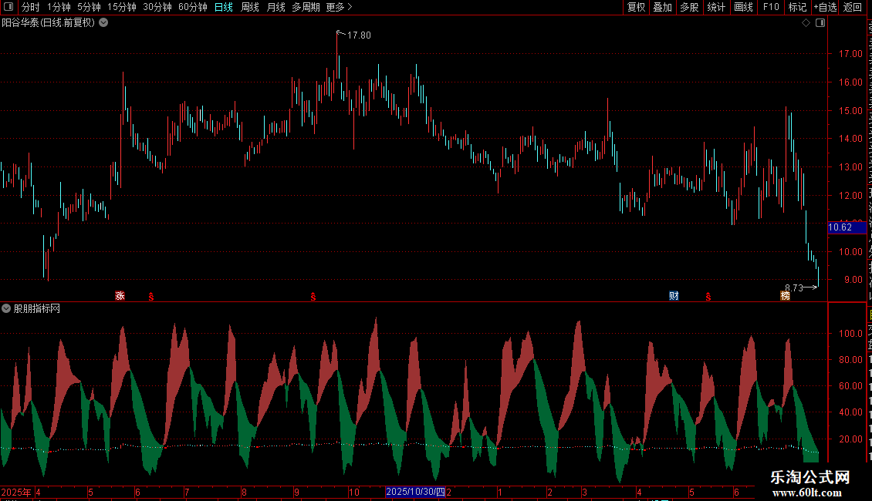Image resolution: width=872 pixels, height=501 pixels.
Task: Open the 画线 drawing tools
Action: [x=744, y=7]
